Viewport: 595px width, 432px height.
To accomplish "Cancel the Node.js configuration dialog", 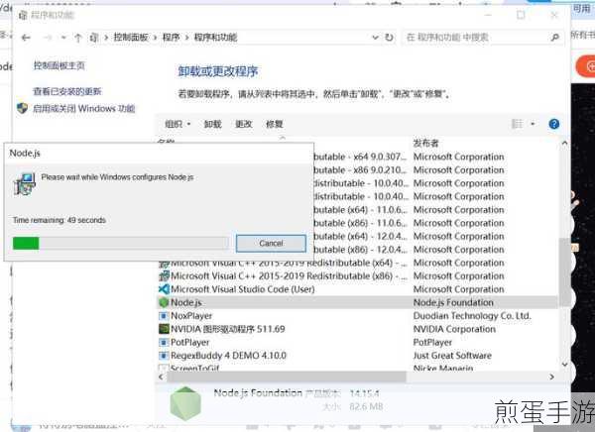I will coord(271,243).
